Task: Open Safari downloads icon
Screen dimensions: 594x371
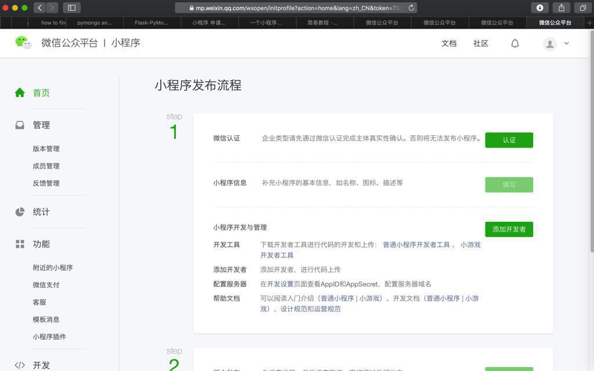Action: pyautogui.click(x=540, y=8)
